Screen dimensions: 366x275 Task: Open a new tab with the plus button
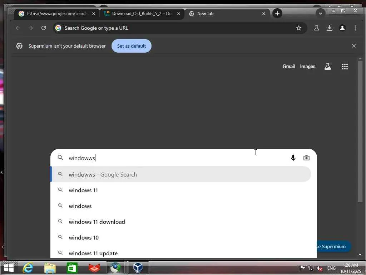tap(277, 13)
